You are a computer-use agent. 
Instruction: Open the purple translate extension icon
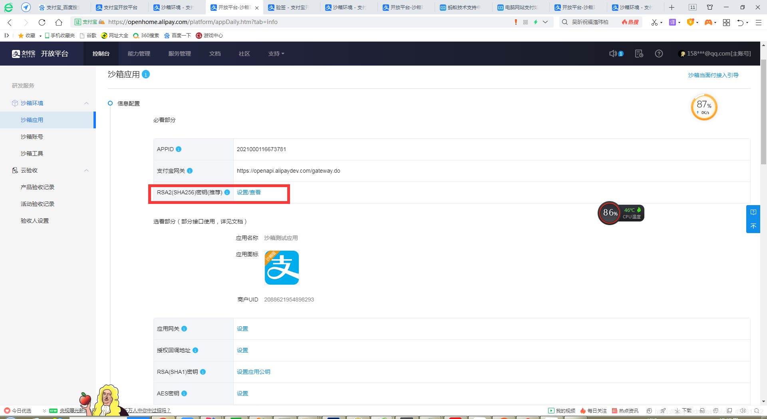(673, 22)
